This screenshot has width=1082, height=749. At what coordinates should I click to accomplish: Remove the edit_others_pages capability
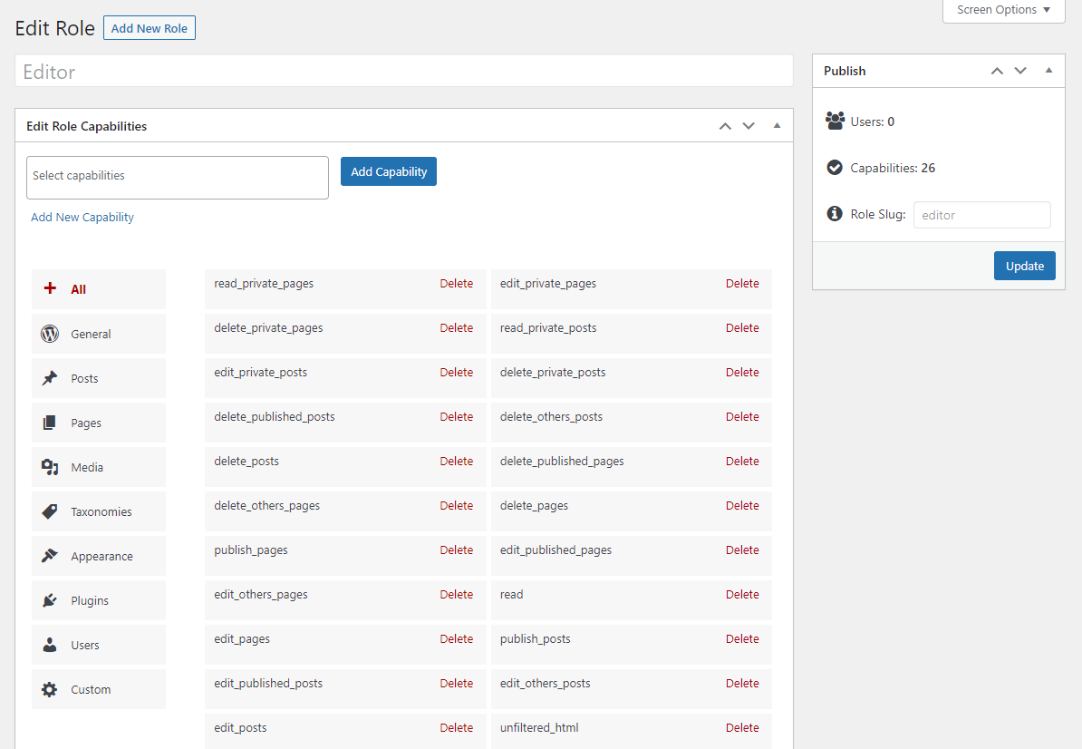click(x=456, y=594)
